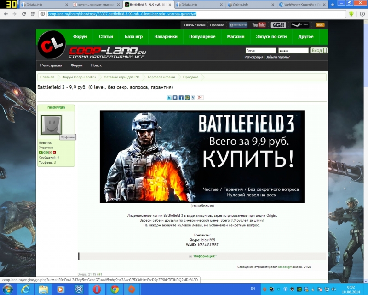368x295 pixels.
Task: Open the YouTube channel icon
Action: tap(259, 25)
